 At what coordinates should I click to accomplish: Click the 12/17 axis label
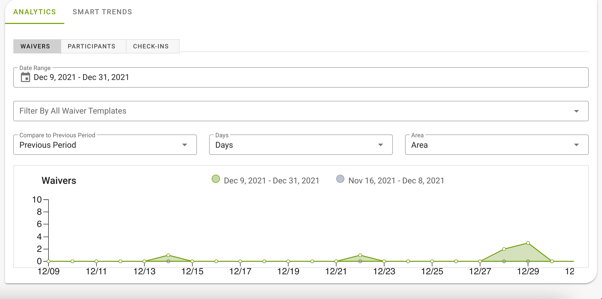pos(240,271)
